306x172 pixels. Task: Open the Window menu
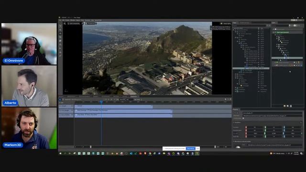(73, 20)
